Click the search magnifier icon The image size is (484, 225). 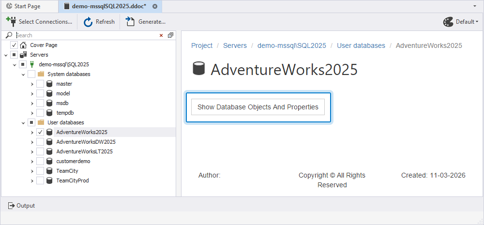pyautogui.click(x=9, y=35)
